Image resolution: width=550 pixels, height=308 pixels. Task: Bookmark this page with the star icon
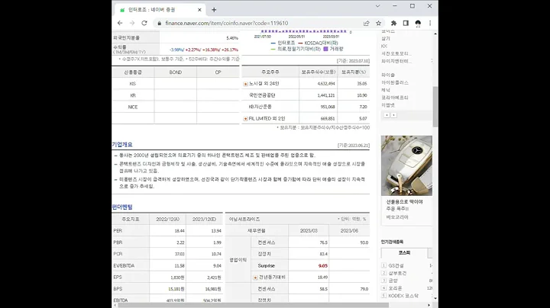pyautogui.click(x=378, y=23)
